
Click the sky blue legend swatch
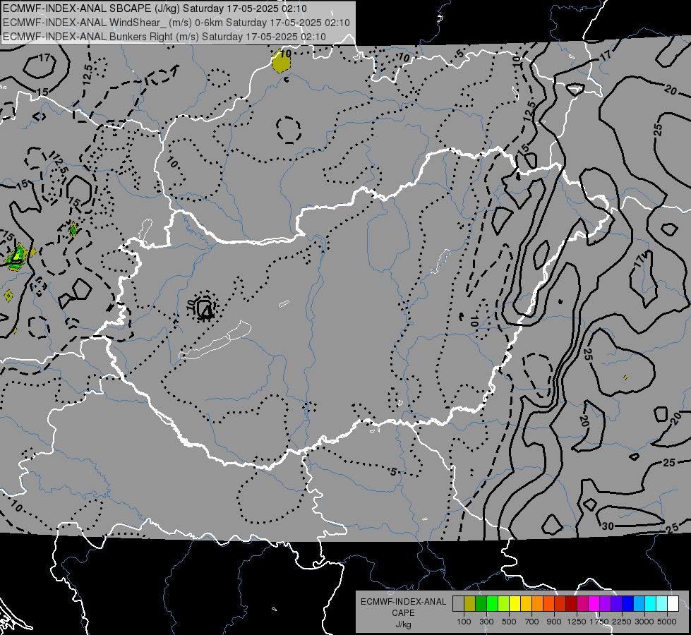pos(639,603)
